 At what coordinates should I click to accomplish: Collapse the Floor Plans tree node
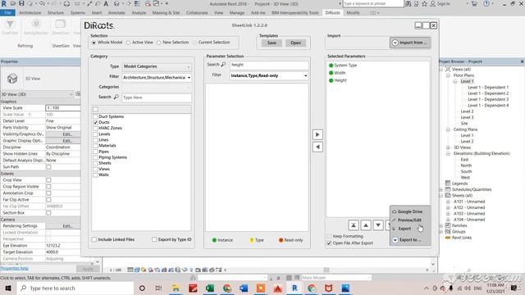[x=448, y=75]
